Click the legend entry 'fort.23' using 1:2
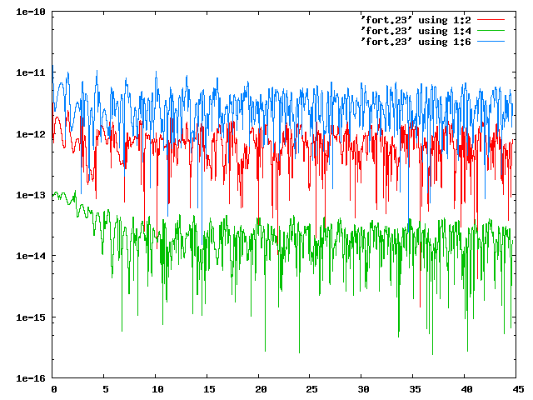Screen dimensions: 533x400 click(x=416, y=20)
